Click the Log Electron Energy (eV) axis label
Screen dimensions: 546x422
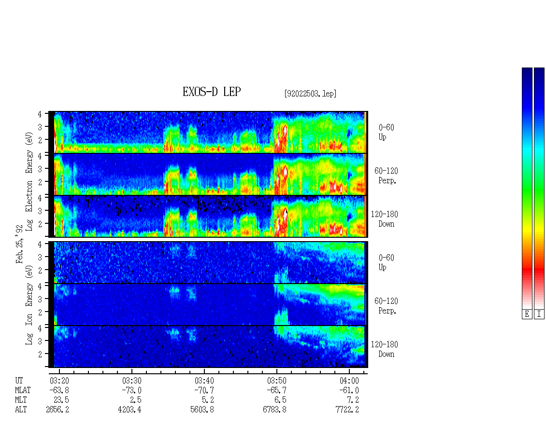[x=29, y=181]
